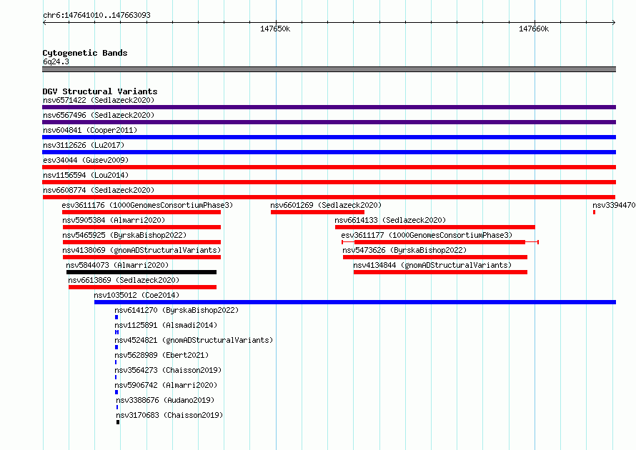Select nsv5473626 (ByrskaBishop2022) label
Screen dimensions: 636x450
pos(404,250)
